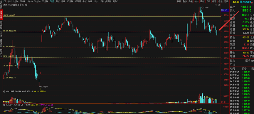The image size is (254, 114).
Task: Open the 指标 indicators button
Action: (x=179, y=1)
